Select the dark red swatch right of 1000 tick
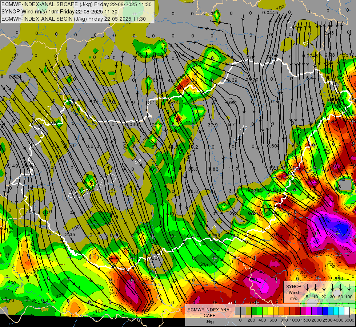 point(298,311)
